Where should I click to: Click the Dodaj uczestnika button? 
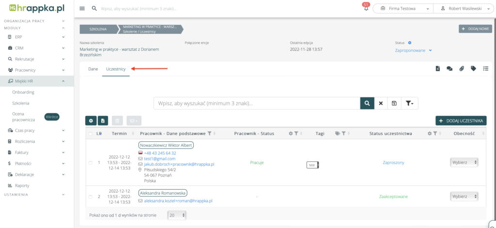tap(461, 121)
